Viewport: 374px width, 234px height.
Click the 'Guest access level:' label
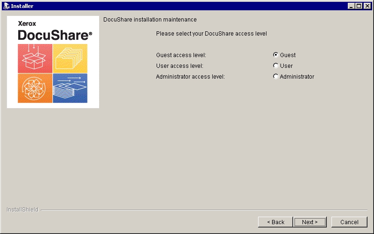pos(181,55)
